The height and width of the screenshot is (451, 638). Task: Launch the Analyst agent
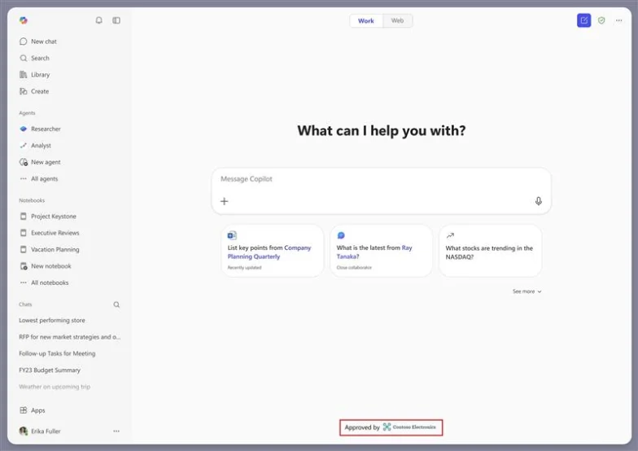[x=35, y=146]
